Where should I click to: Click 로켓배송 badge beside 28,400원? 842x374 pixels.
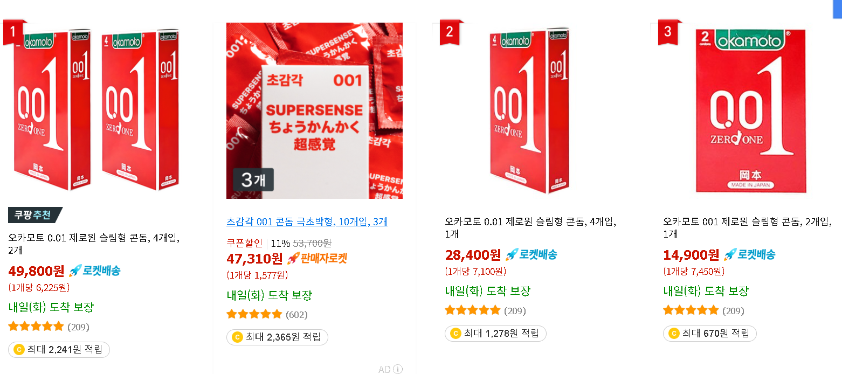click(x=530, y=254)
